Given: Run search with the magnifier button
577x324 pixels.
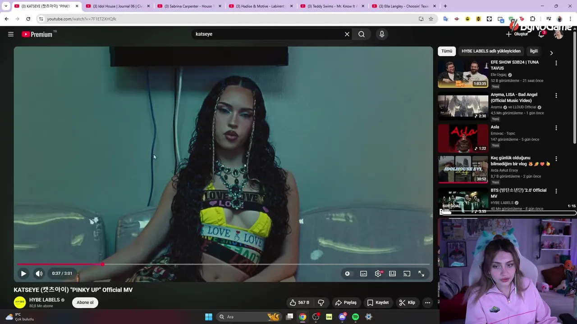Looking at the screenshot, I should 362,34.
